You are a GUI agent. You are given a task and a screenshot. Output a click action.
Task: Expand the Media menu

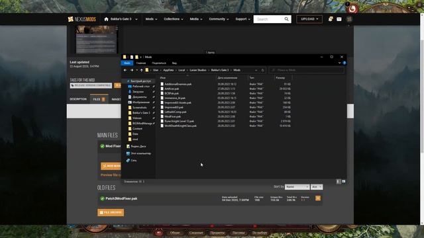(x=196, y=19)
